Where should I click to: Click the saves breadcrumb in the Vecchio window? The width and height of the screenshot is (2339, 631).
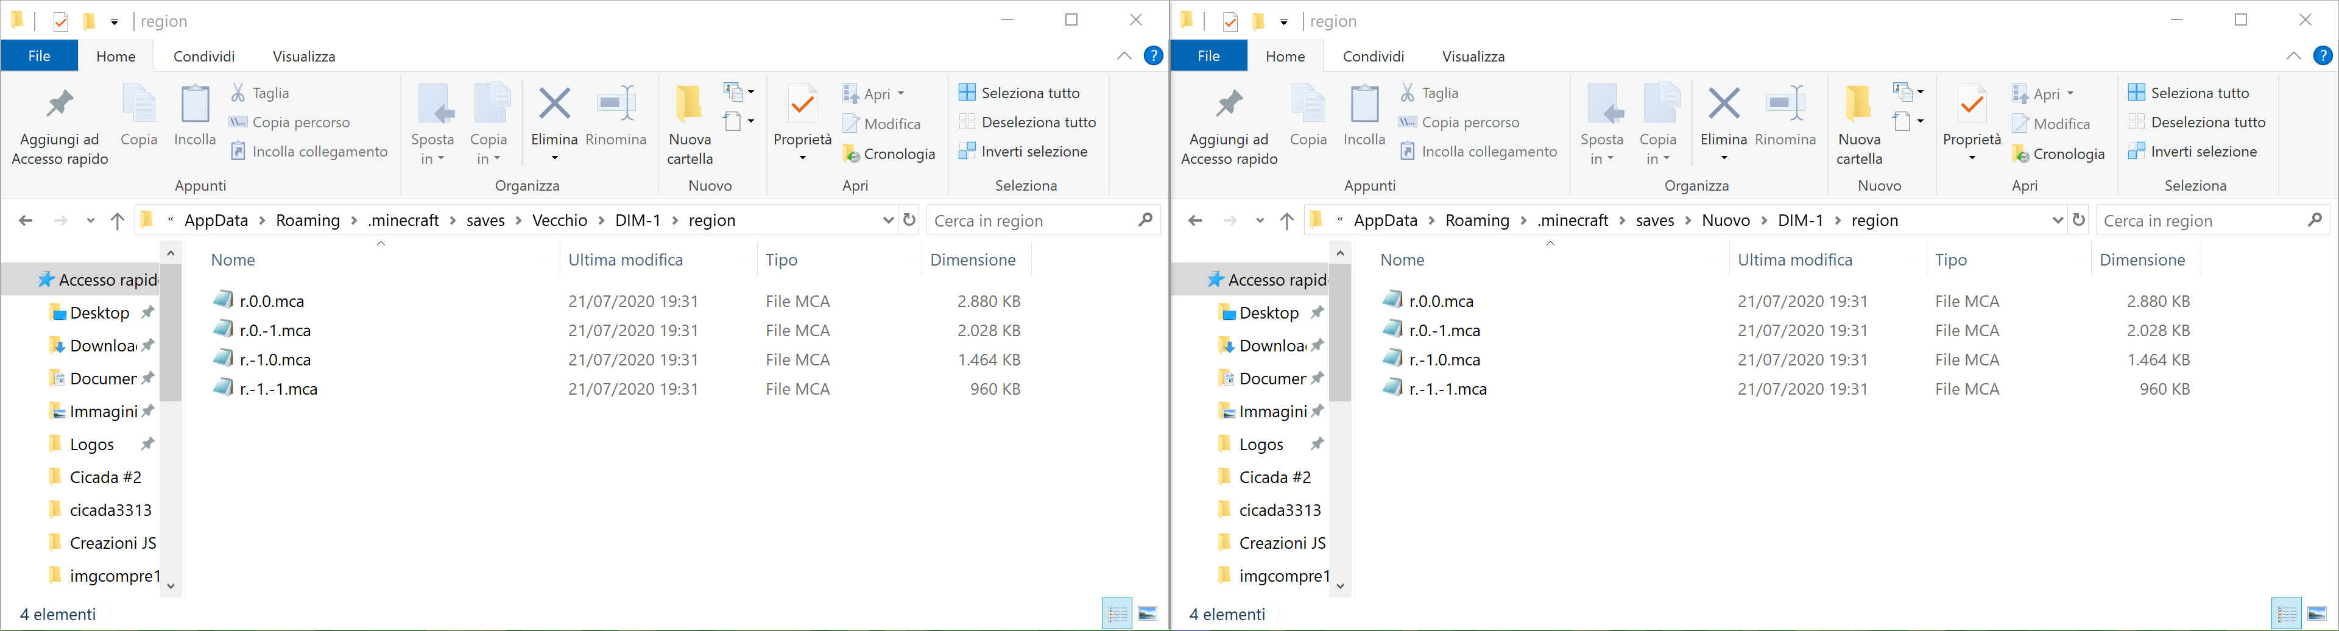pos(485,220)
